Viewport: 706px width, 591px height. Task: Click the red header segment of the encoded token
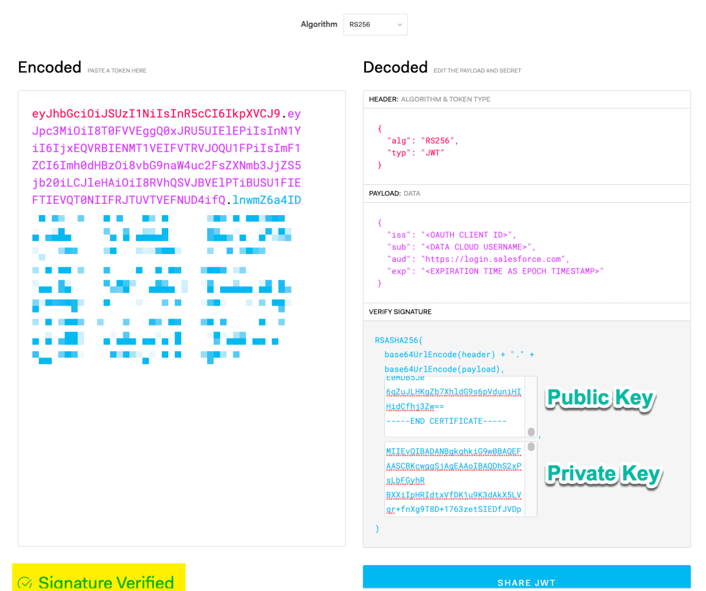pyautogui.click(x=156, y=113)
